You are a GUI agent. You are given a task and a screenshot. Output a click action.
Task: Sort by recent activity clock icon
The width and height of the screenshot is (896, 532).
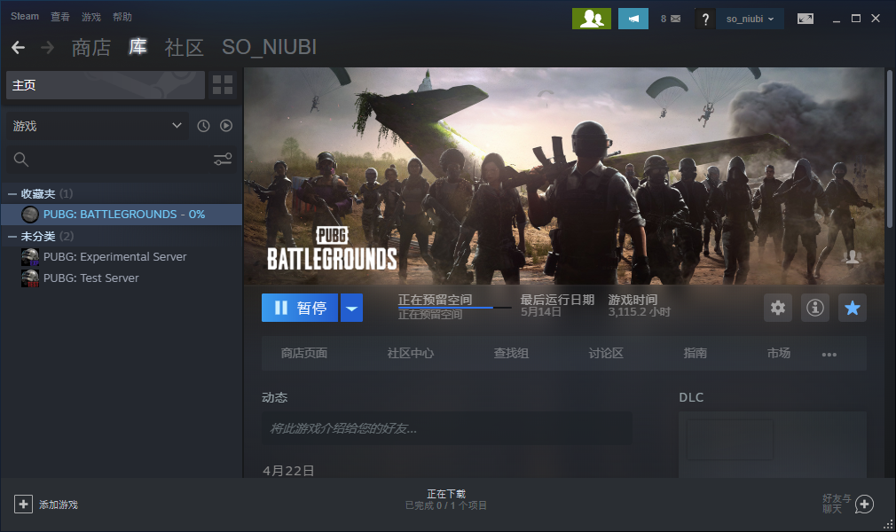pyautogui.click(x=203, y=126)
